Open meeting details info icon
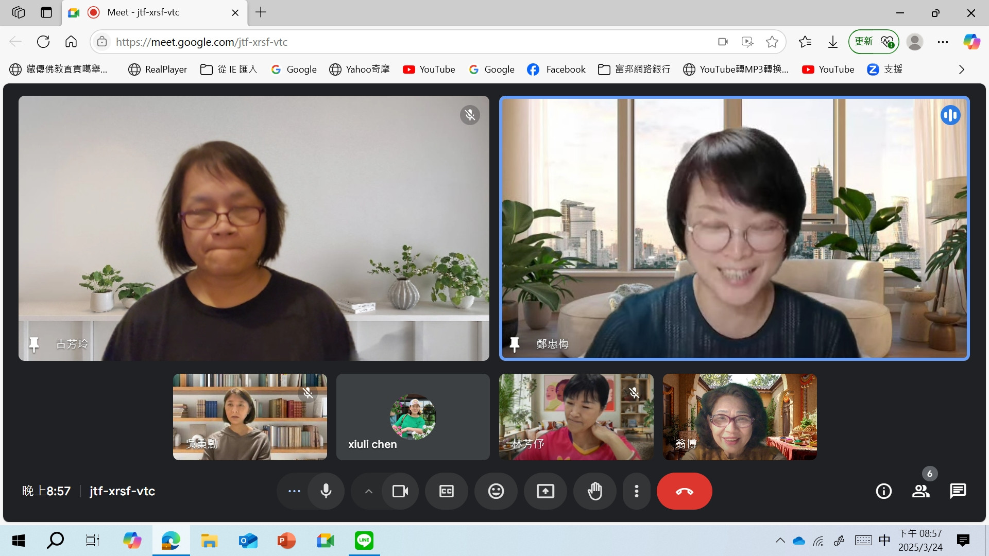989x556 pixels. point(883,491)
